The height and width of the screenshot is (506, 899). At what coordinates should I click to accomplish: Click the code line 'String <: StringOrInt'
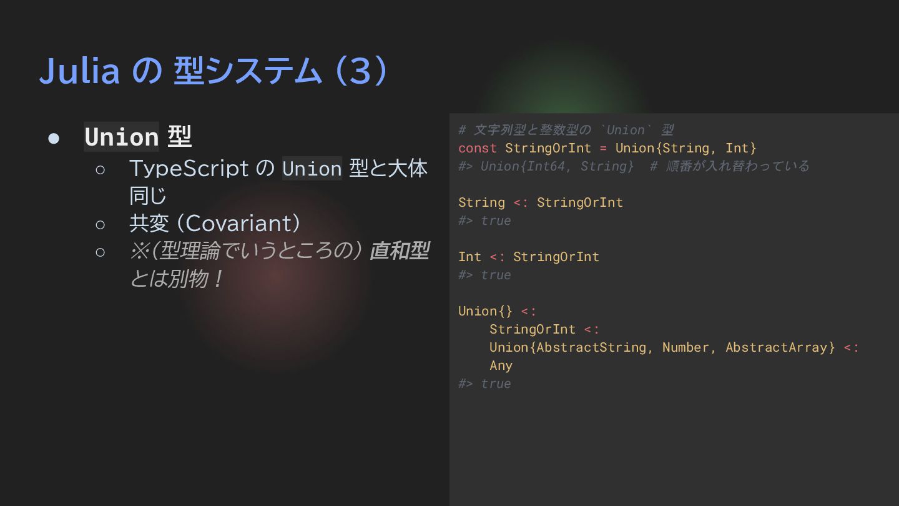[x=541, y=202]
